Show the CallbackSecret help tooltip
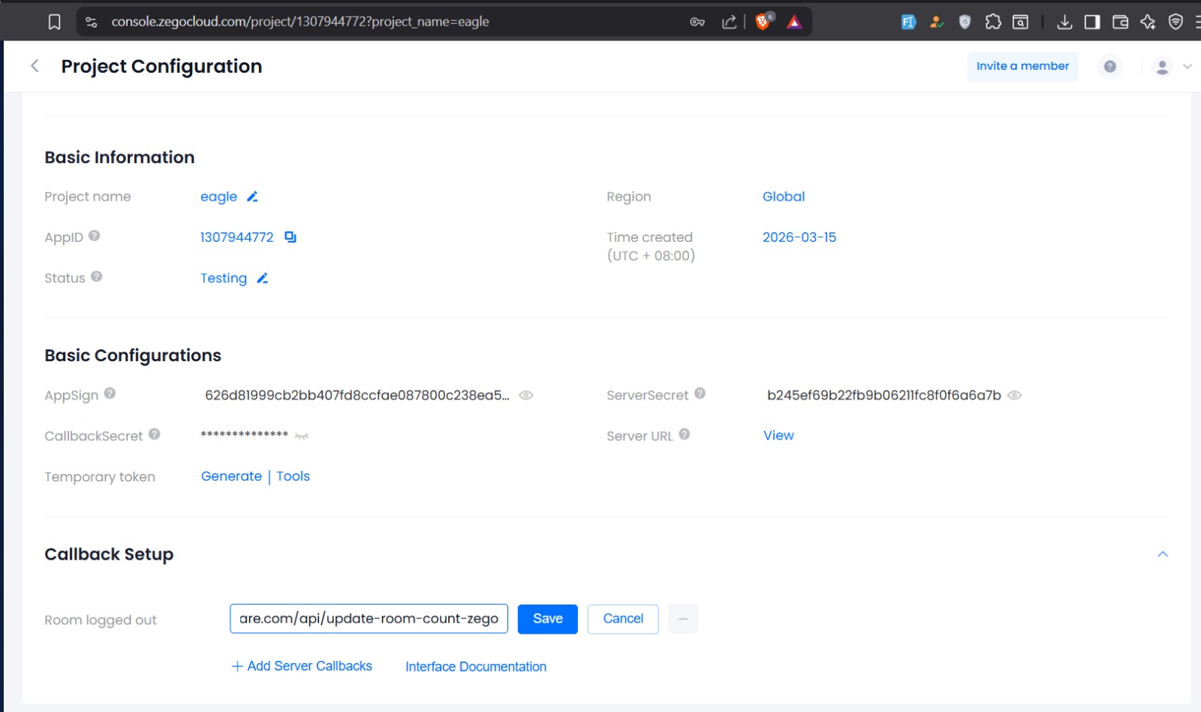Viewport: 1201px width, 712px height. pos(154,433)
